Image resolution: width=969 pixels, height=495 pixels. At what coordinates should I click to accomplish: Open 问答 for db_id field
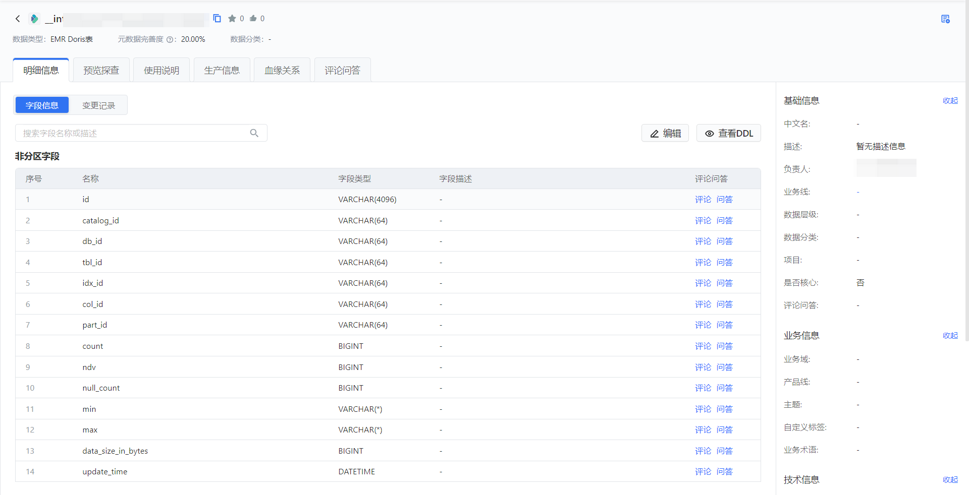(x=725, y=241)
